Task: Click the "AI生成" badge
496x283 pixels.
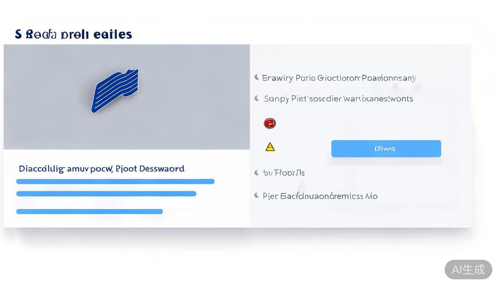Action: tap(468, 269)
